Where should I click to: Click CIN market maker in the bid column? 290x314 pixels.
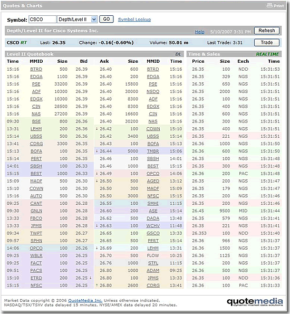pos(36,106)
